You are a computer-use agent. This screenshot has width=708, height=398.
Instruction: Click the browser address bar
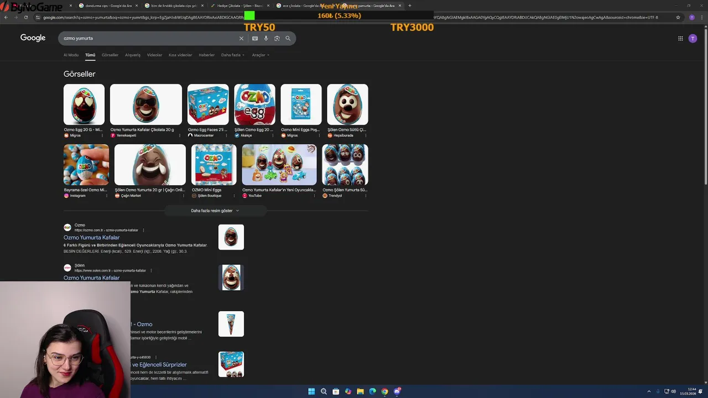click(x=354, y=17)
